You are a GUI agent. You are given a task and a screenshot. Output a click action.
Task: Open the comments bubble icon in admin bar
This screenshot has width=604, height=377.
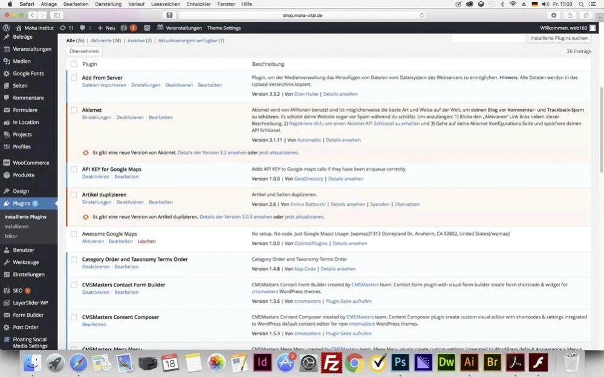point(85,28)
